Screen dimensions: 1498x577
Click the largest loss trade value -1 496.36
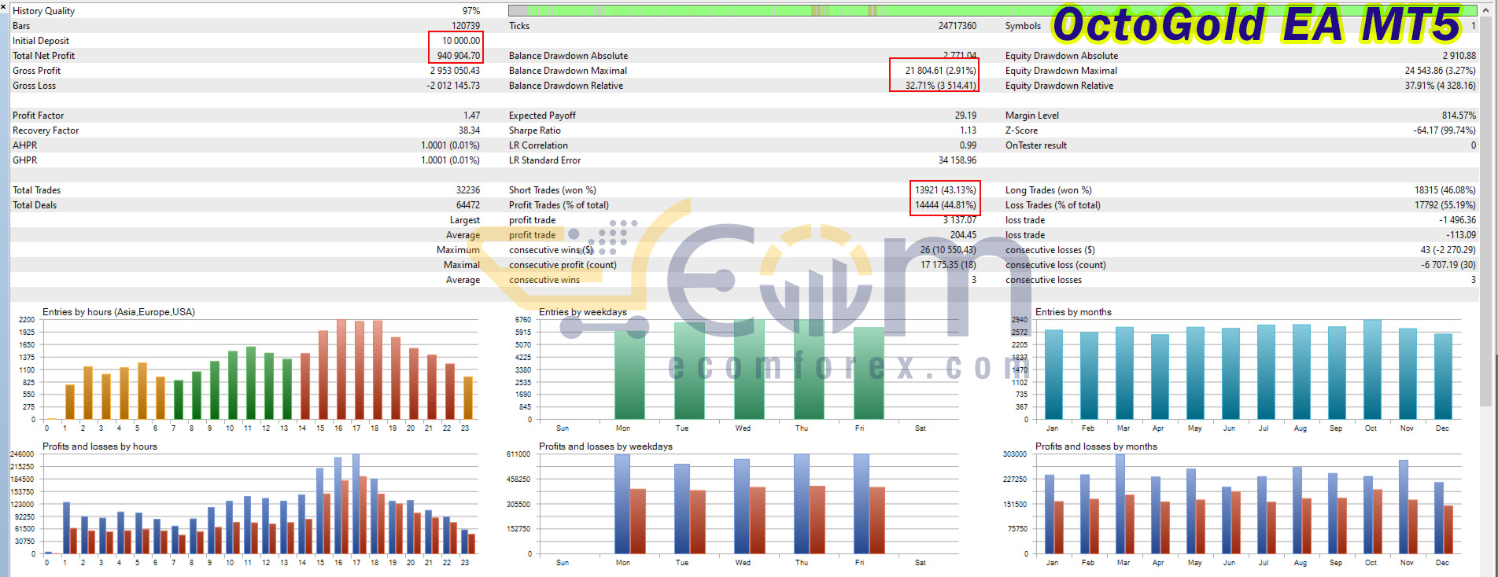click(1458, 220)
